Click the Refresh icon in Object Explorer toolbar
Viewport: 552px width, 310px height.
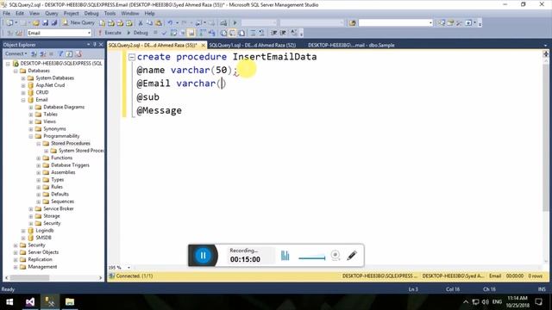click(x=69, y=53)
